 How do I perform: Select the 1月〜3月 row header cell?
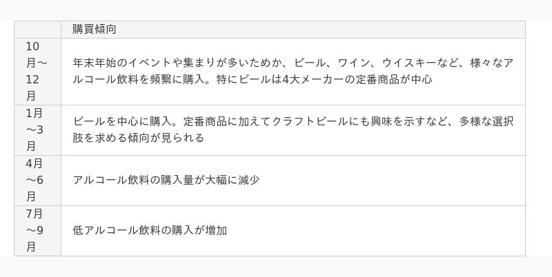point(38,130)
